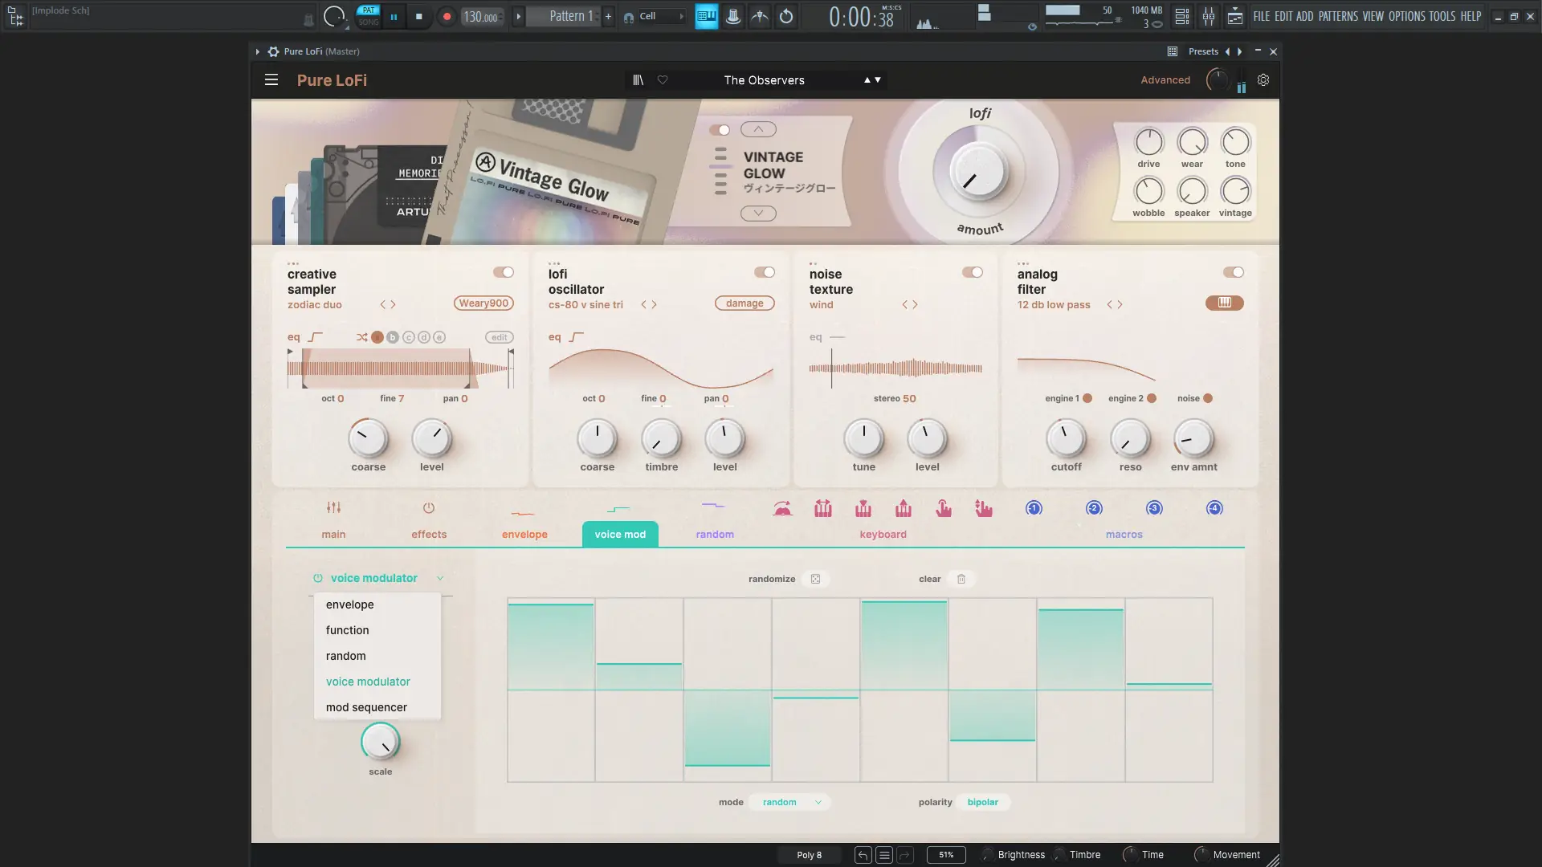Click the Advanced button
Screen dimensions: 1542x867
1165,80
